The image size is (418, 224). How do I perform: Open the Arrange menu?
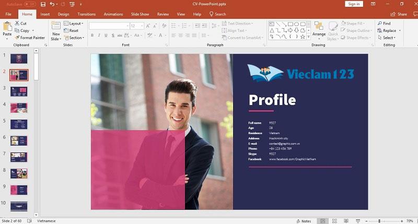pyautogui.click(x=319, y=31)
